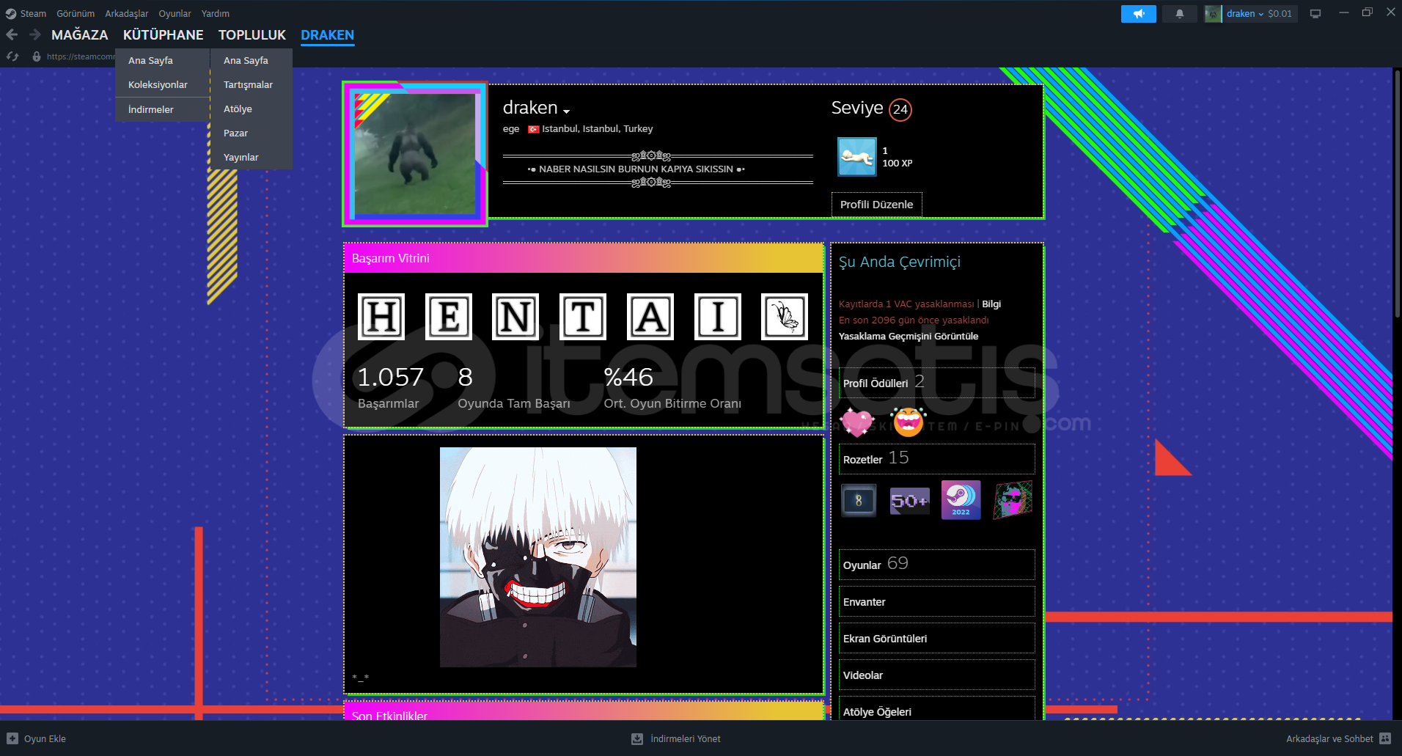The height and width of the screenshot is (756, 1402).
Task: Click the N achievement tile
Action: [515, 317]
